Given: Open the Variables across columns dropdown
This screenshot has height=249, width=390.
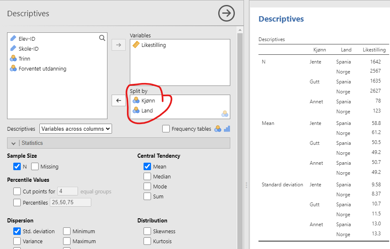Looking at the screenshot, I should (x=76, y=129).
